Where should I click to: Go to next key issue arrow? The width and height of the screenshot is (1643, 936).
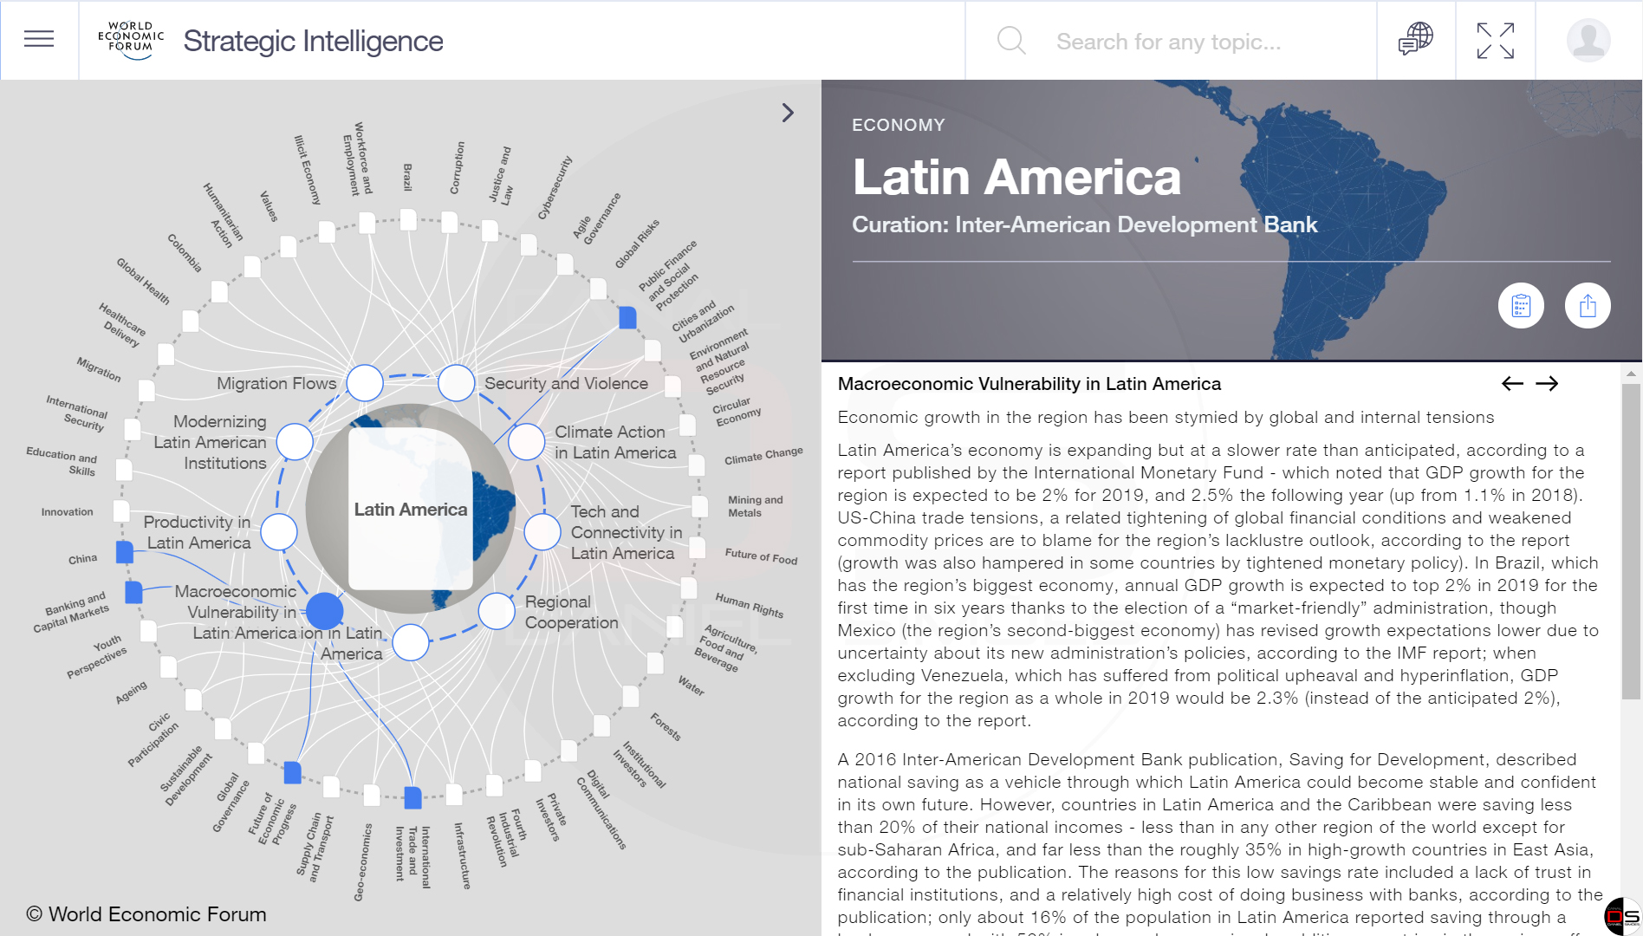pyautogui.click(x=1547, y=383)
